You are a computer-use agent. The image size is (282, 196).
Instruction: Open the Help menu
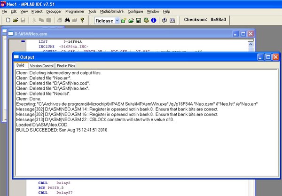click(x=166, y=11)
